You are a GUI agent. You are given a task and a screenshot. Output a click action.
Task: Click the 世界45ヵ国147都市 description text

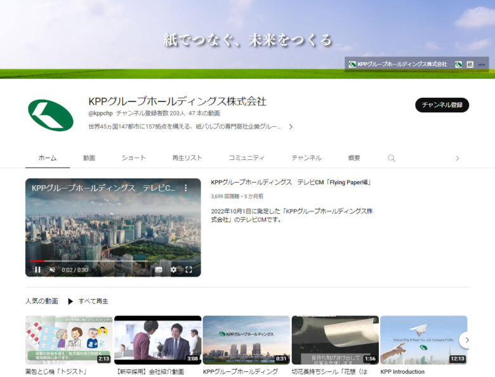click(x=185, y=126)
